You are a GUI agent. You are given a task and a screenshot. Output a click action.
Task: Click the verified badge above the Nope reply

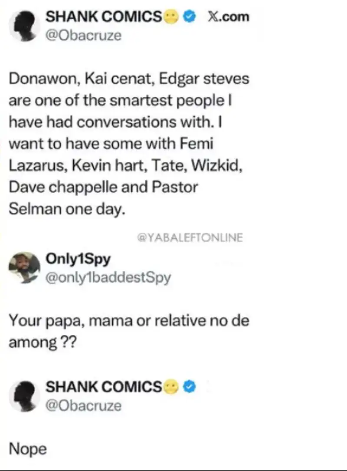(x=189, y=386)
